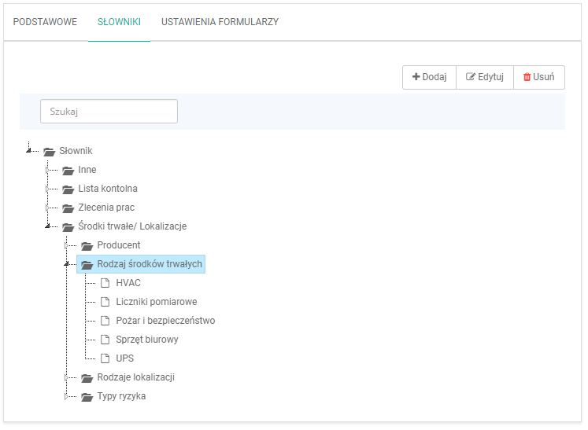
Task: Collapse Środki trwałe/ Lokalizacje node
Action: coord(48,226)
